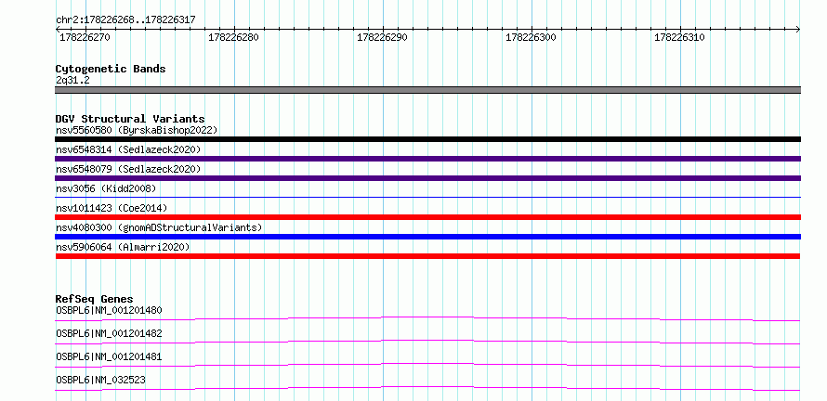Click the blue nsv4080300 variant bar

tap(427, 237)
